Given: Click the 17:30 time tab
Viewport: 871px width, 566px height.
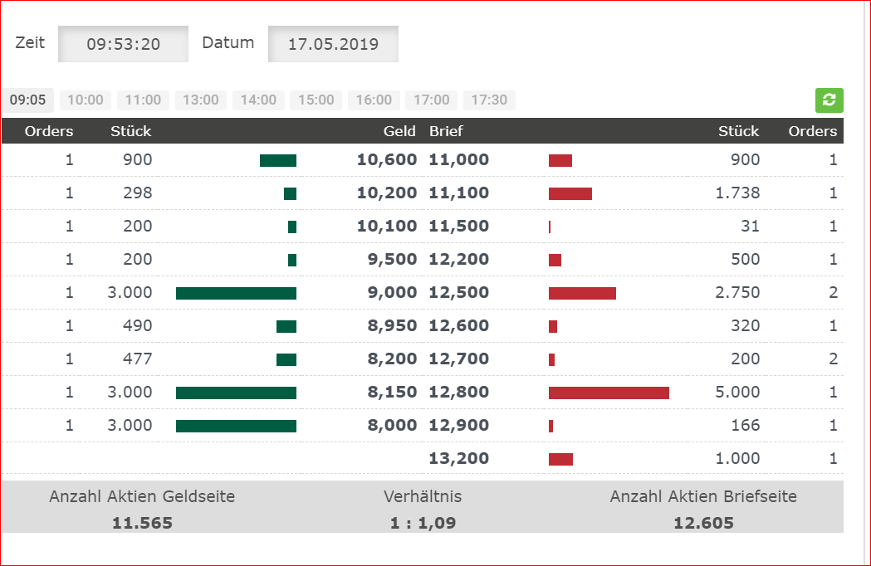Looking at the screenshot, I should point(489,100).
